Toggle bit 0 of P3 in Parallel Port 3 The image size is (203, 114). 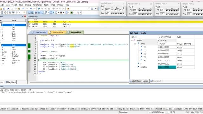[x=123, y=10]
